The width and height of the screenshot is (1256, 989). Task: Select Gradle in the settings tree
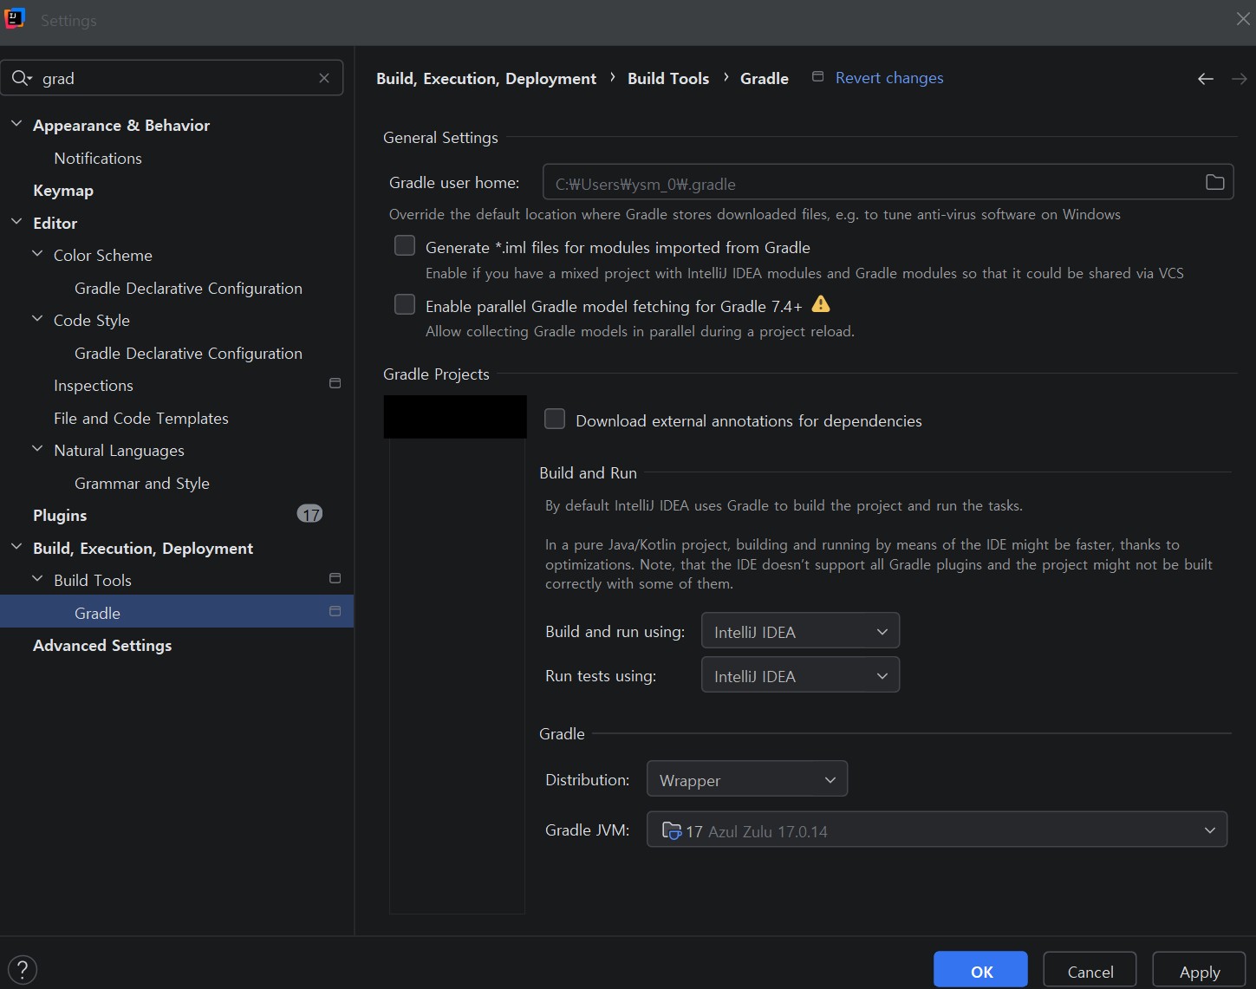tap(177, 613)
